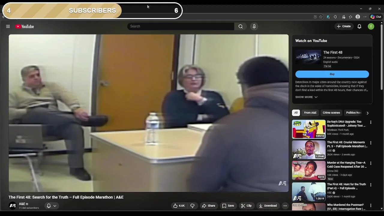Click the video player to pause
This screenshot has height=216, width=384.
pyautogui.click(x=148, y=113)
